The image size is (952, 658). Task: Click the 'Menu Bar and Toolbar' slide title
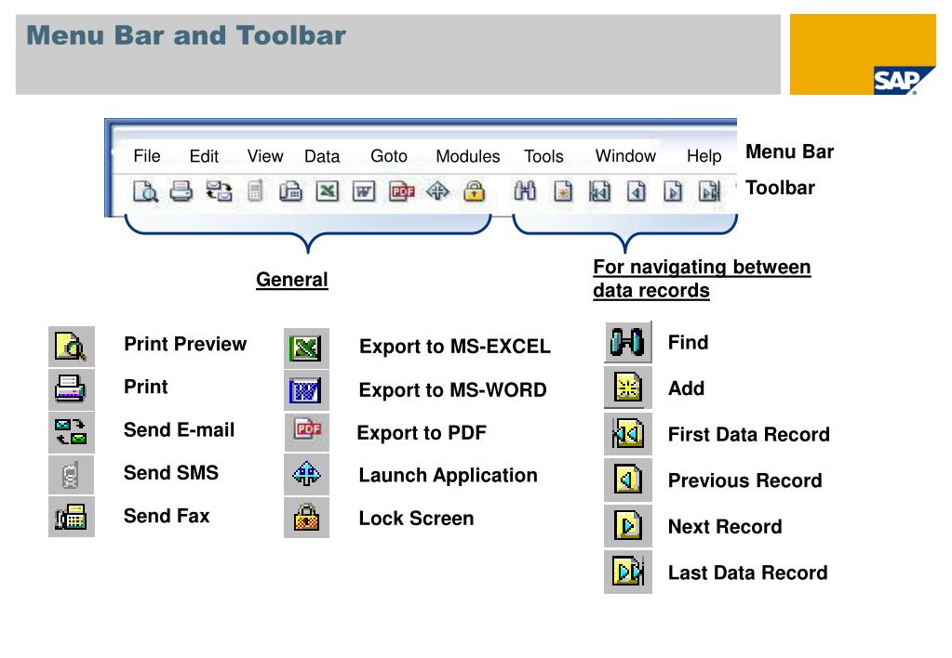[x=186, y=35]
